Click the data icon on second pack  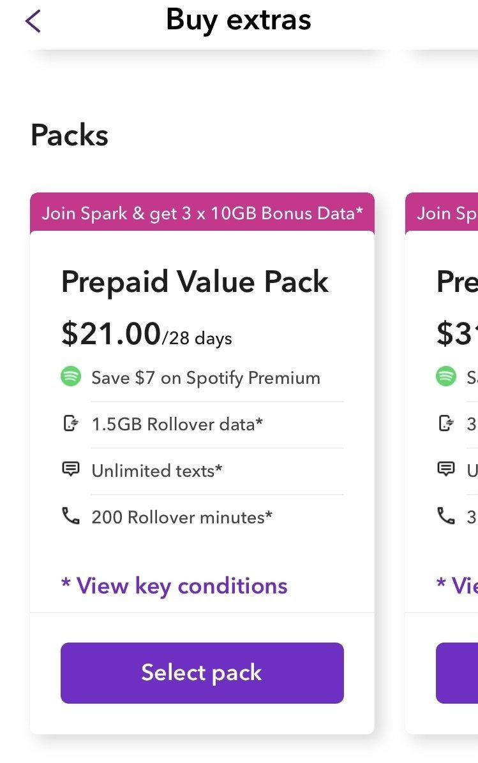445,424
